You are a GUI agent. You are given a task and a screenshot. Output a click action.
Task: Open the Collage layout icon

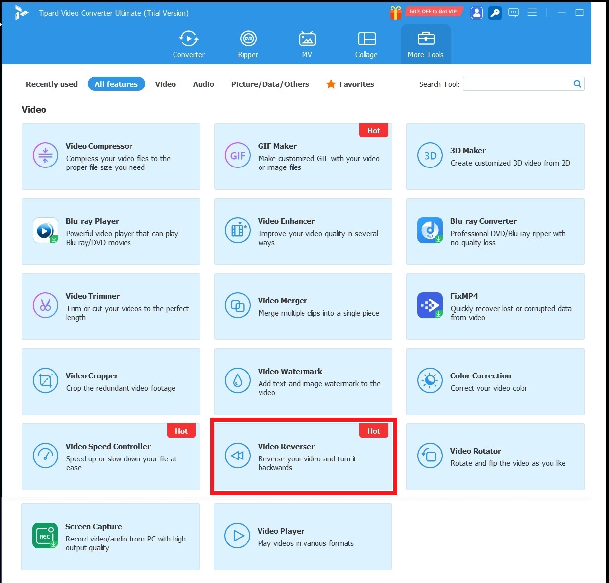pos(367,39)
